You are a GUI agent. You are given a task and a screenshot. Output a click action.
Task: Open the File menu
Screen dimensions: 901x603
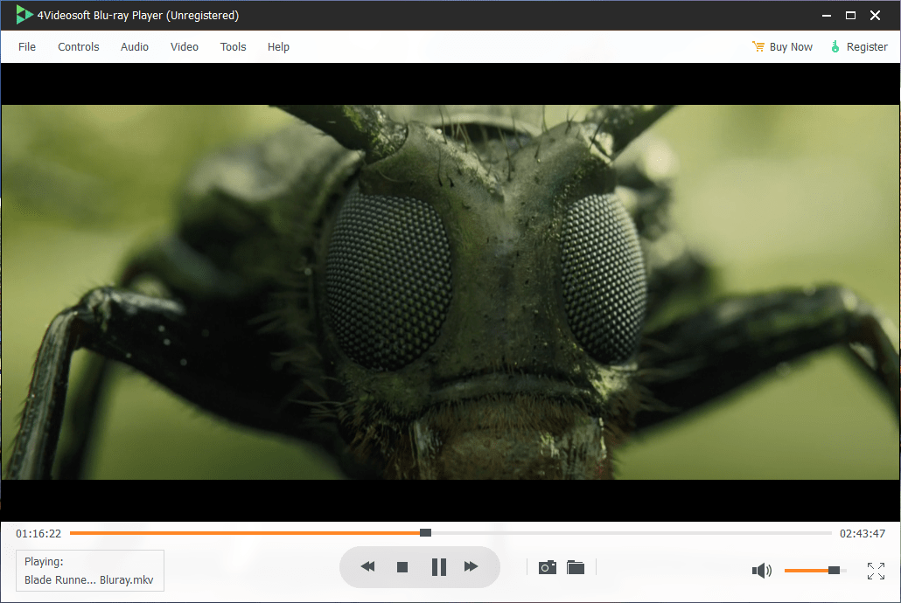click(x=27, y=47)
